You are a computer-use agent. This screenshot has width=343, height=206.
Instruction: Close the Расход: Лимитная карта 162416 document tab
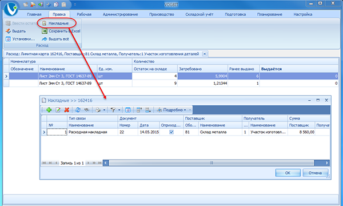click(x=205, y=54)
